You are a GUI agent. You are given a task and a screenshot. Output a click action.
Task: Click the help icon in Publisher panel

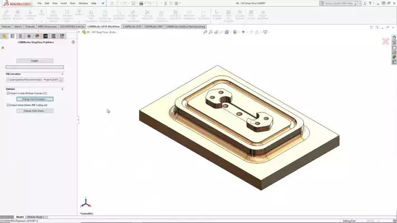click(73, 42)
